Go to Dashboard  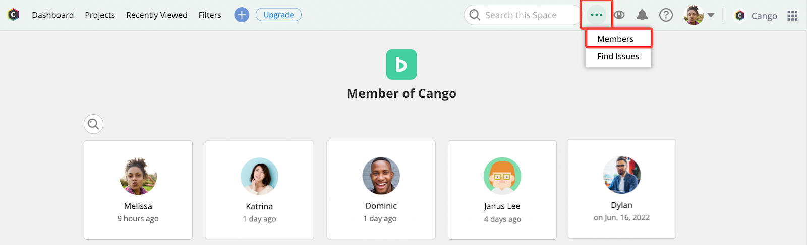pyautogui.click(x=53, y=15)
